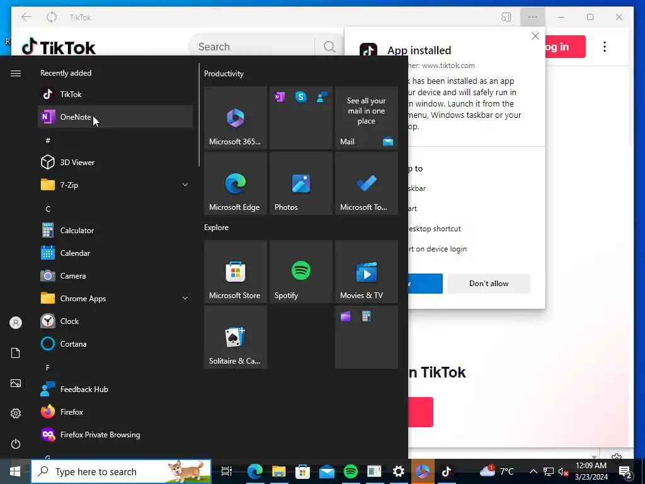Select the Productivity group header
This screenshot has height=484, width=645.
pyautogui.click(x=224, y=74)
